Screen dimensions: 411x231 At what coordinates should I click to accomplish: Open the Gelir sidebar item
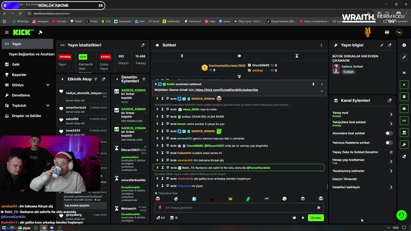(27, 64)
